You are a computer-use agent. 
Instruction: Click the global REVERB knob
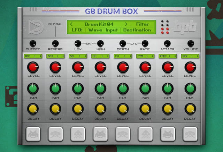tap(55, 43)
